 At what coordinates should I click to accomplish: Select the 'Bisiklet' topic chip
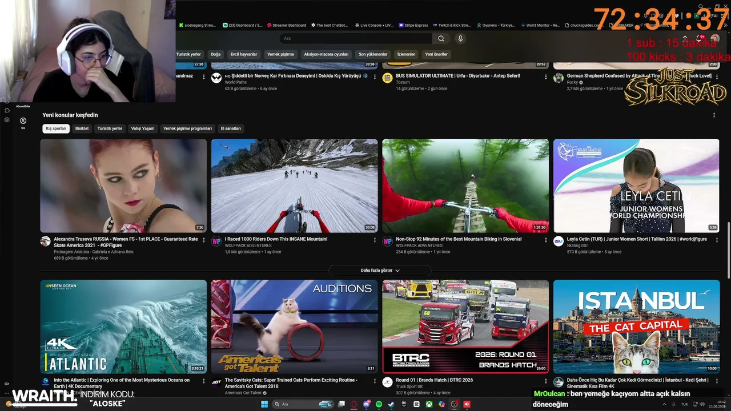point(82,128)
